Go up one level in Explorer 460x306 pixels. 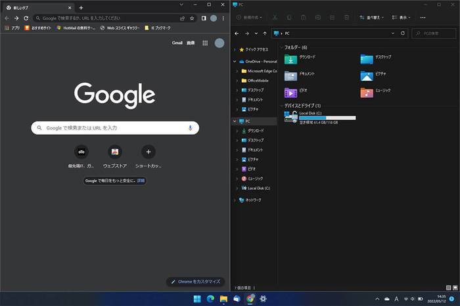[265, 33]
